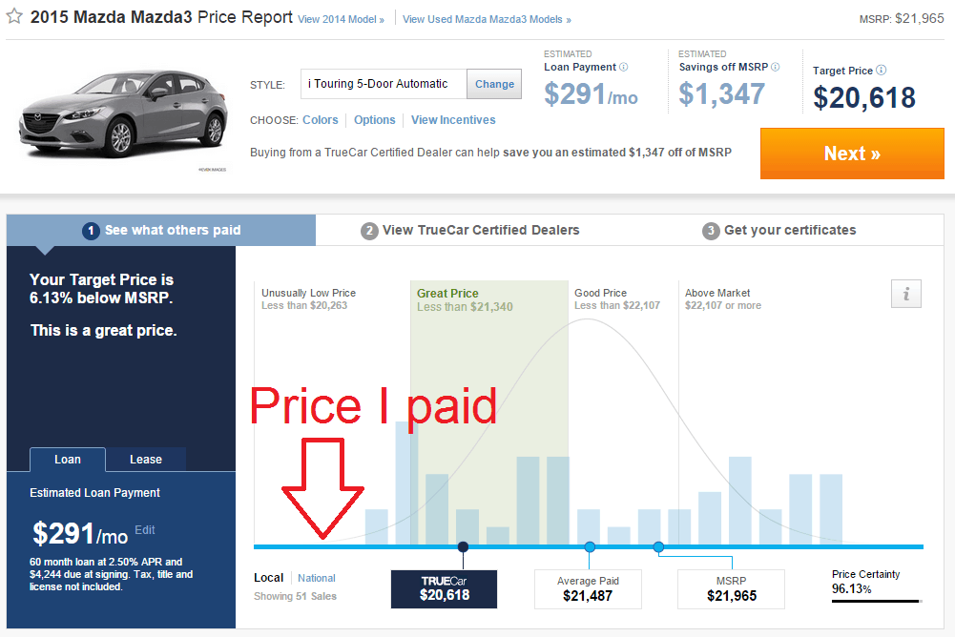Click the step 2 number badge
This screenshot has height=637, width=955.
(369, 231)
